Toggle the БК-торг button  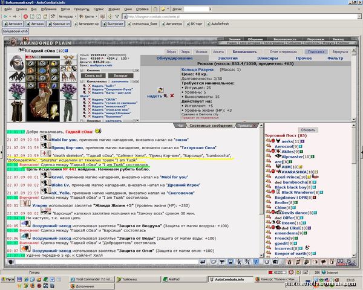click(x=194, y=24)
